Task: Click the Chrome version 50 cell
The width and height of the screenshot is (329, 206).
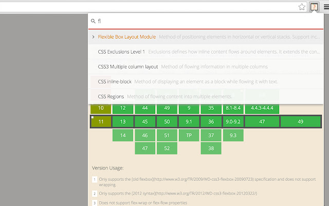Action: pos(167,122)
